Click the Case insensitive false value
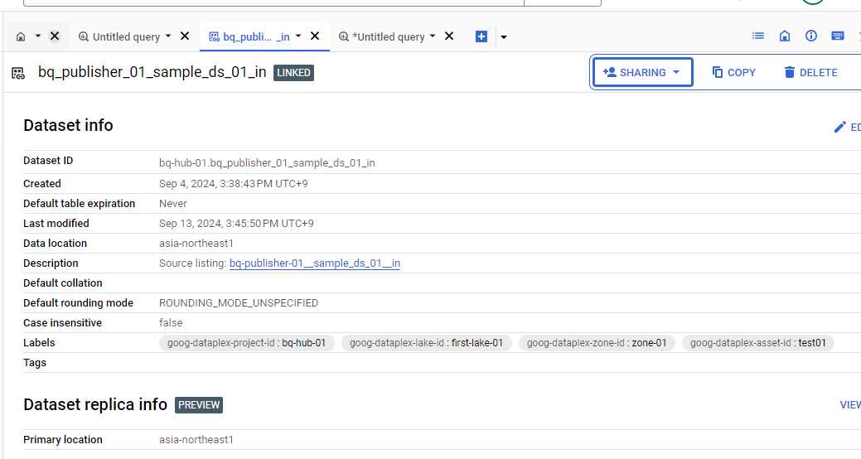Viewport: 861px width, 459px height. tap(171, 323)
